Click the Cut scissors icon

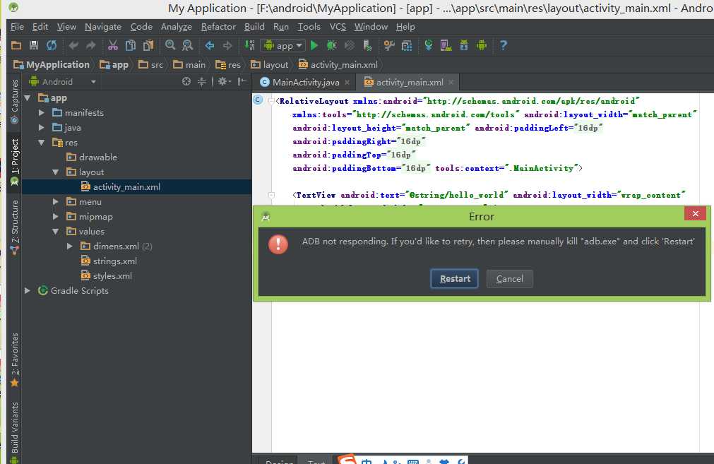coord(112,45)
